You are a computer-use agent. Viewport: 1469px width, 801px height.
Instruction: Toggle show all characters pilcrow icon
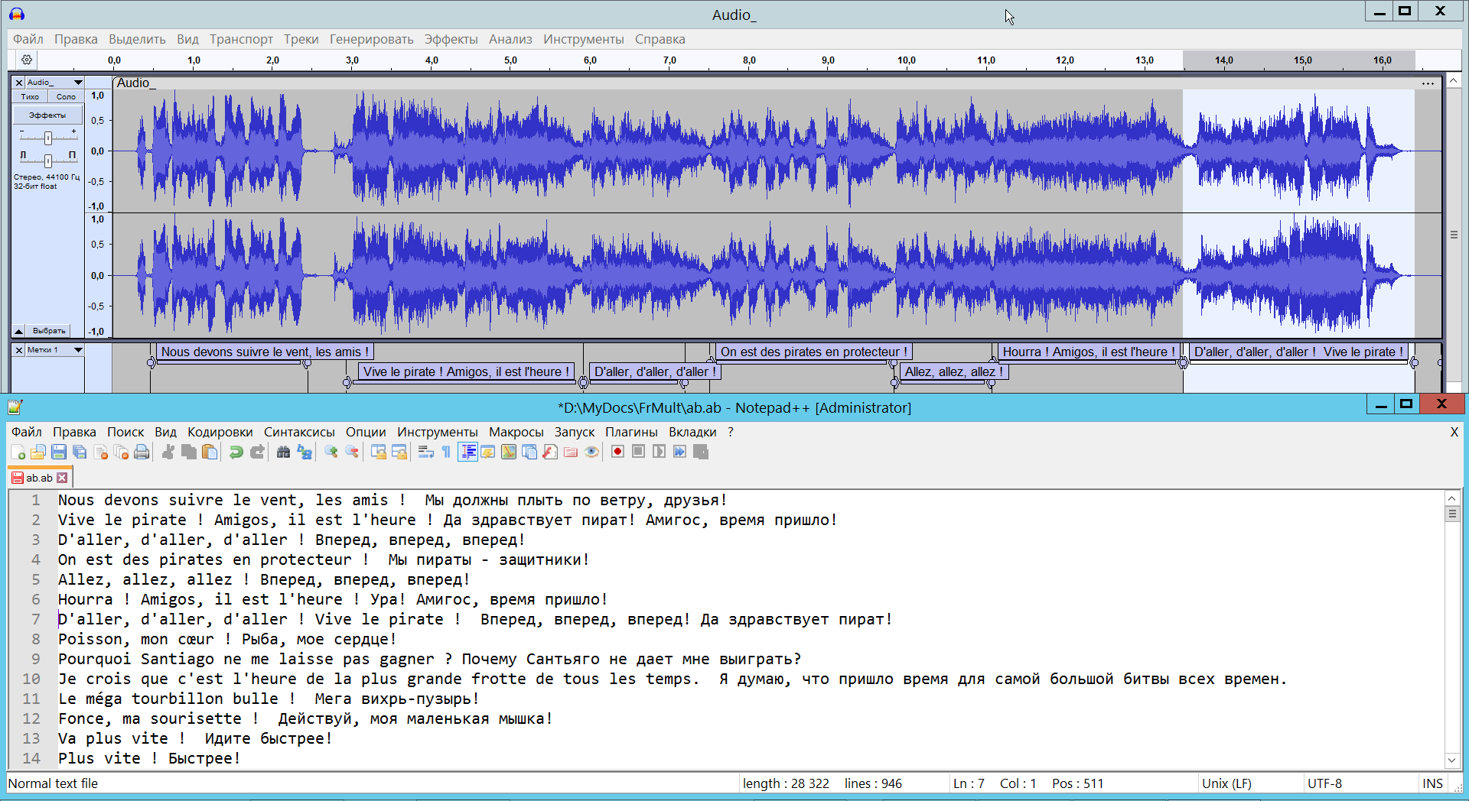point(446,452)
